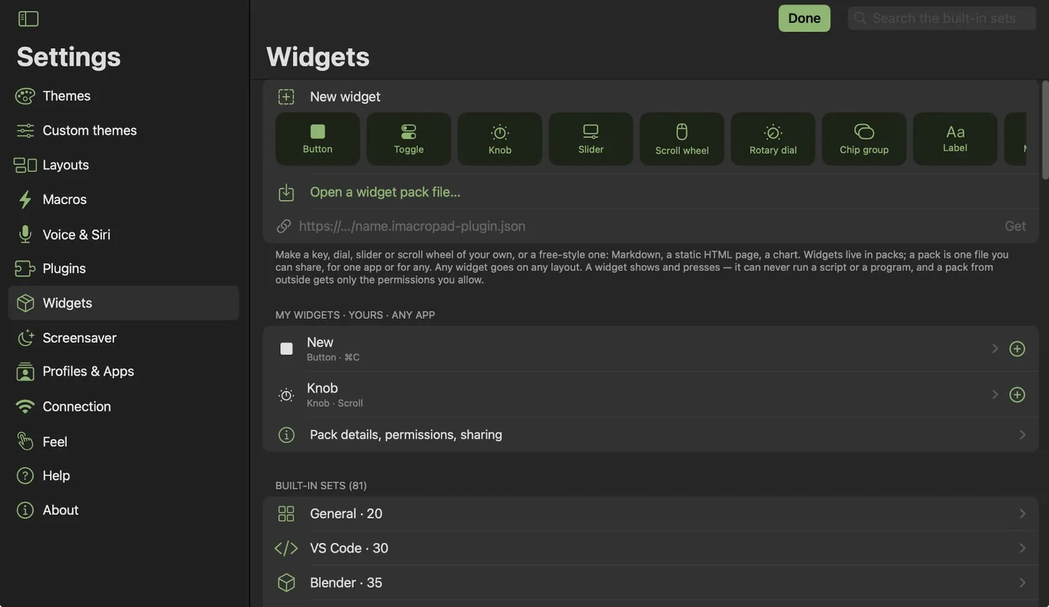
Task: Add a new Knob widget
Action: pos(500,139)
